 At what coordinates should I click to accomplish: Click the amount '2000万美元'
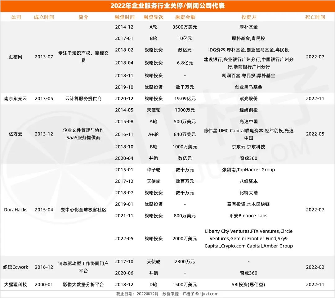click(185, 239)
